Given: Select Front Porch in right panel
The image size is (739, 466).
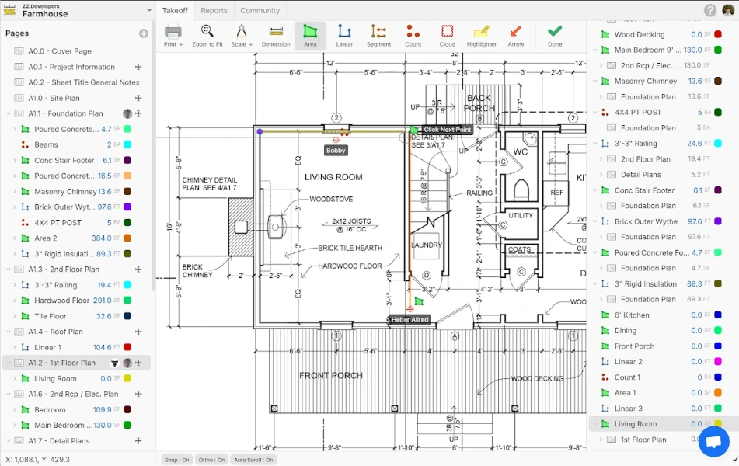Looking at the screenshot, I should click(x=634, y=346).
